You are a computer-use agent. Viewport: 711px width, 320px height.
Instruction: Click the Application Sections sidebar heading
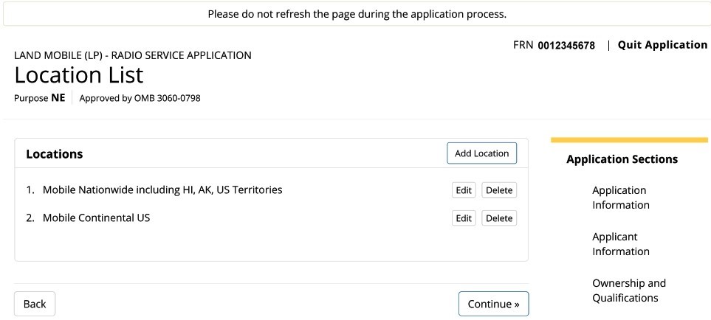(x=622, y=159)
